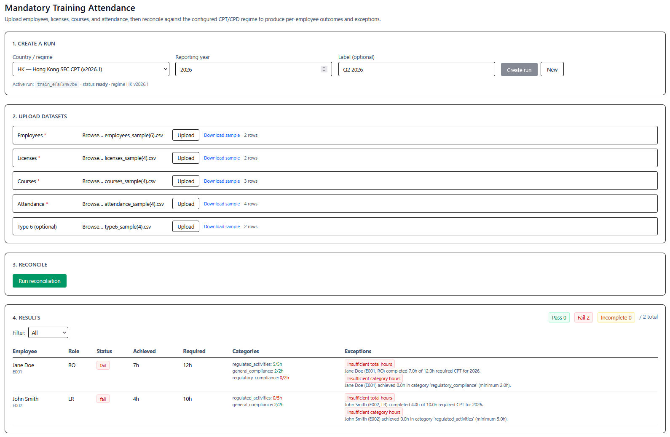This screenshot has width=670, height=437.
Task: Click employee ID E002
Action: (x=17, y=406)
